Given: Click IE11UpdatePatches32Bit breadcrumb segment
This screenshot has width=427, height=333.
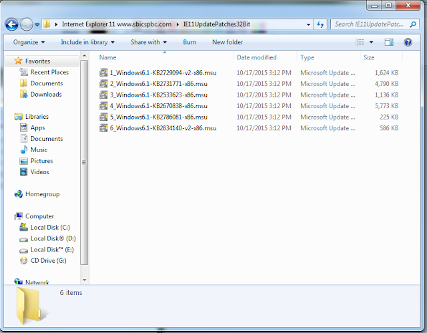Looking at the screenshot, I should [216, 24].
